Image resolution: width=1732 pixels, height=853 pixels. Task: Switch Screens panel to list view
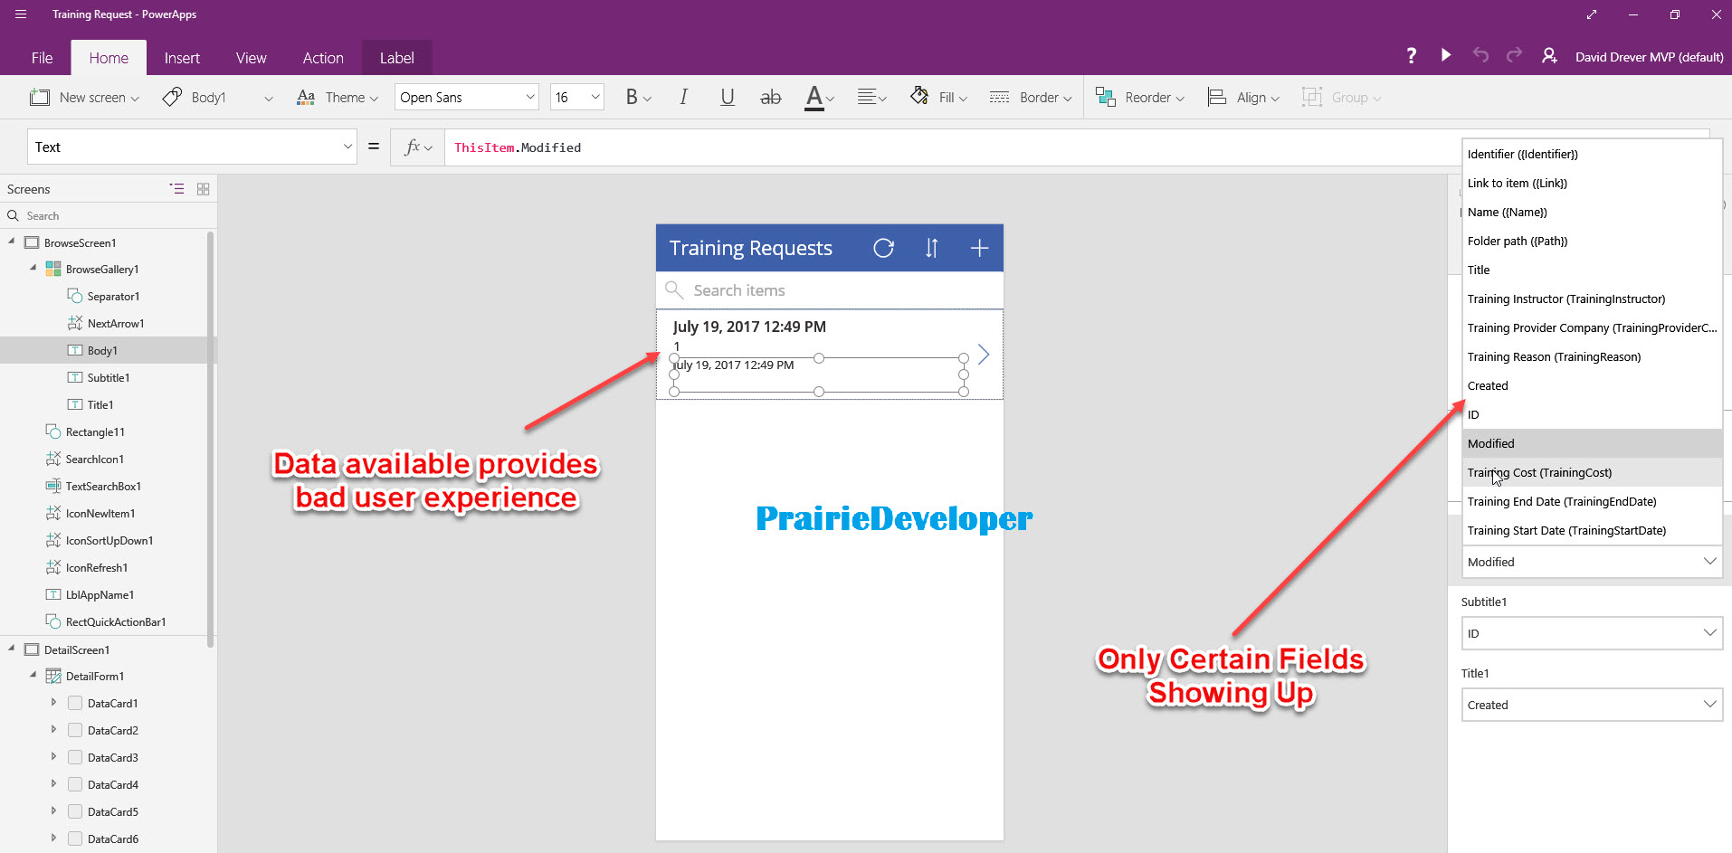tap(176, 188)
